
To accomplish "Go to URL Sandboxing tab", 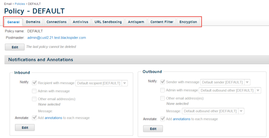I will point(108,22).
